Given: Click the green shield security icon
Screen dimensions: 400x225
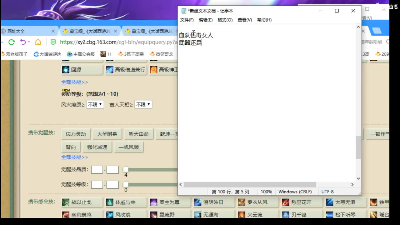Looking at the screenshot, I should pyautogui.click(x=53, y=42).
